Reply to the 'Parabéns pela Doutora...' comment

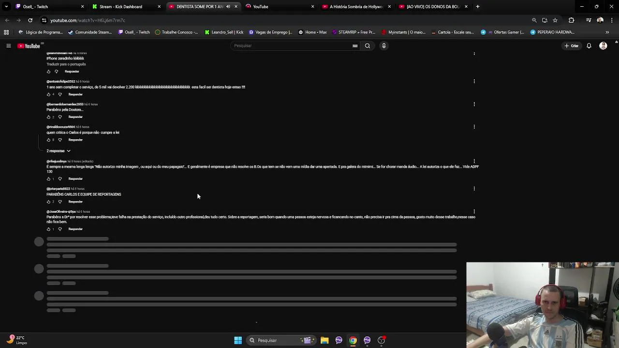75,117
